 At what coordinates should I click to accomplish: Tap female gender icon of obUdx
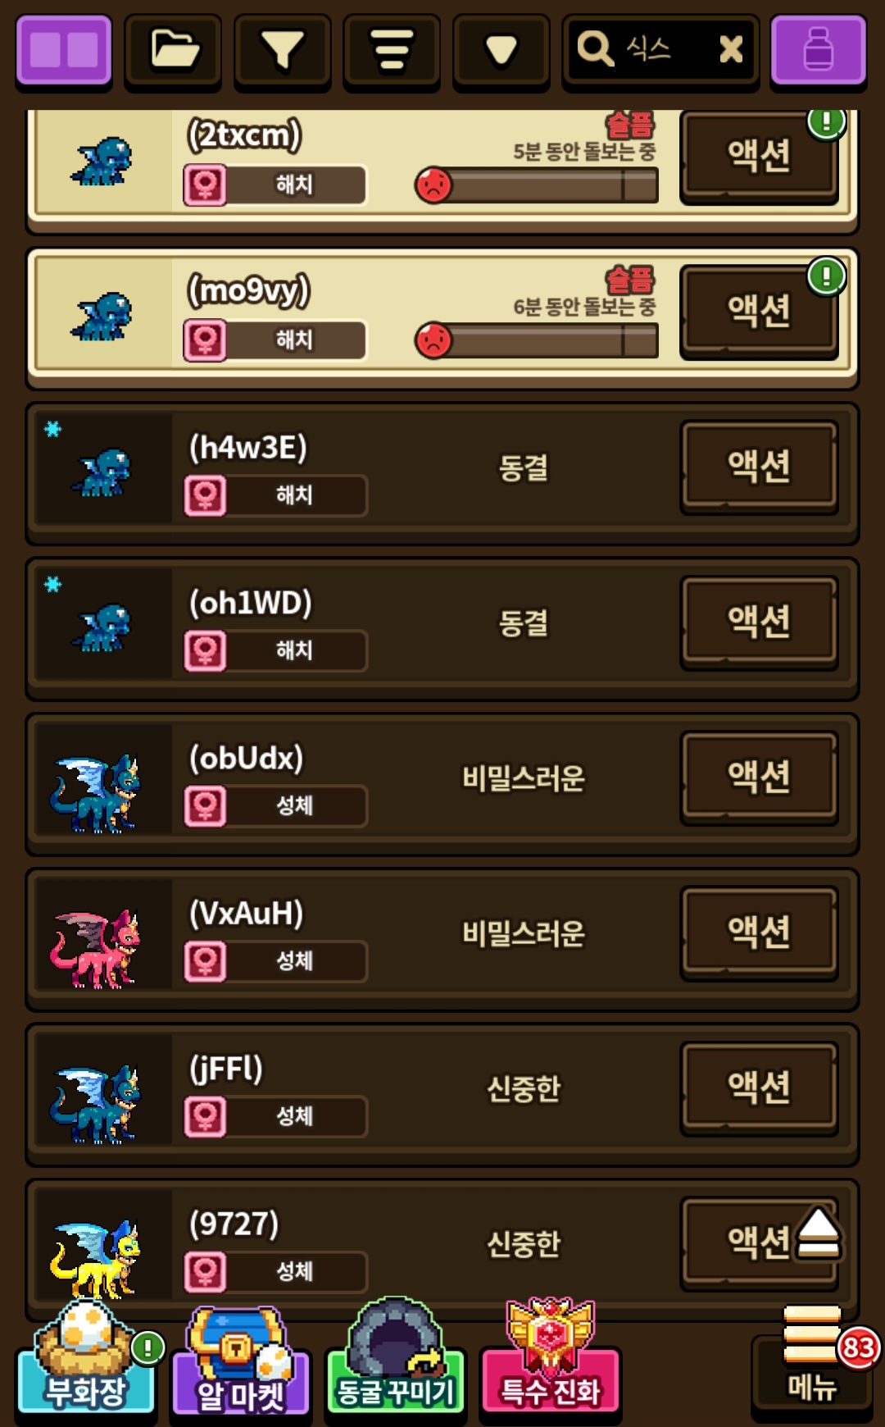pos(205,805)
